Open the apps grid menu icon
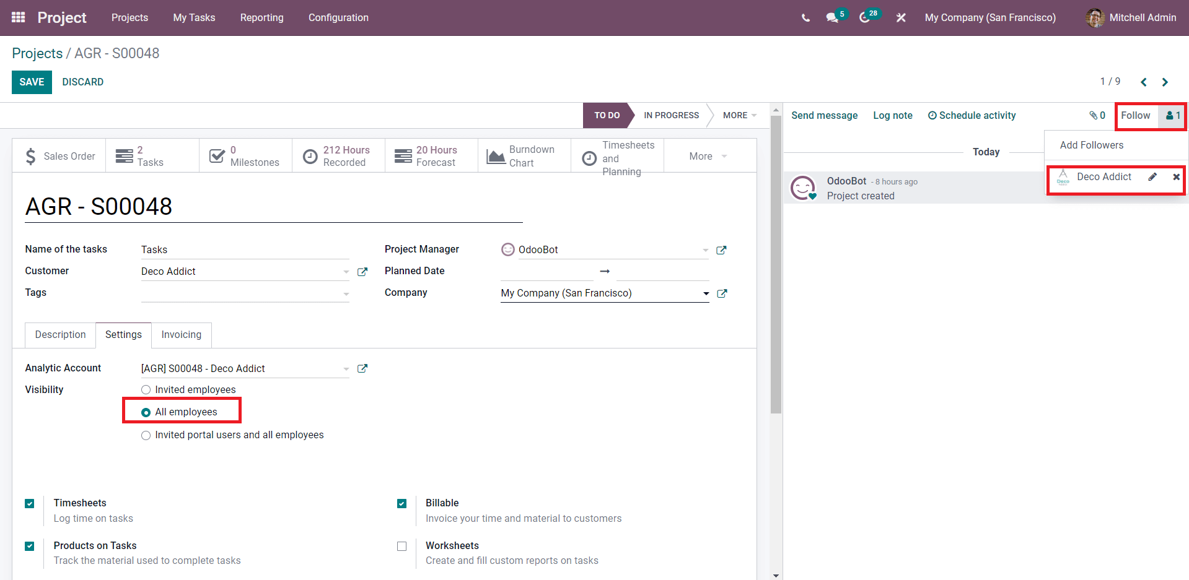 [19, 17]
